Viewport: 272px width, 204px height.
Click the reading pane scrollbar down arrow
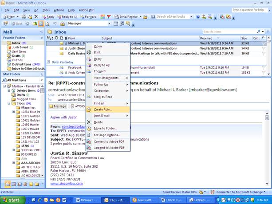tap(267, 184)
